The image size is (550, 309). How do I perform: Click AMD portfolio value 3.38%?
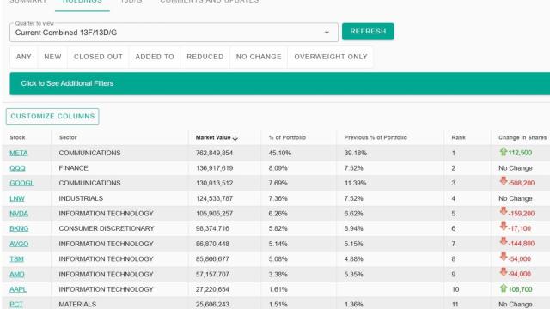coord(278,275)
